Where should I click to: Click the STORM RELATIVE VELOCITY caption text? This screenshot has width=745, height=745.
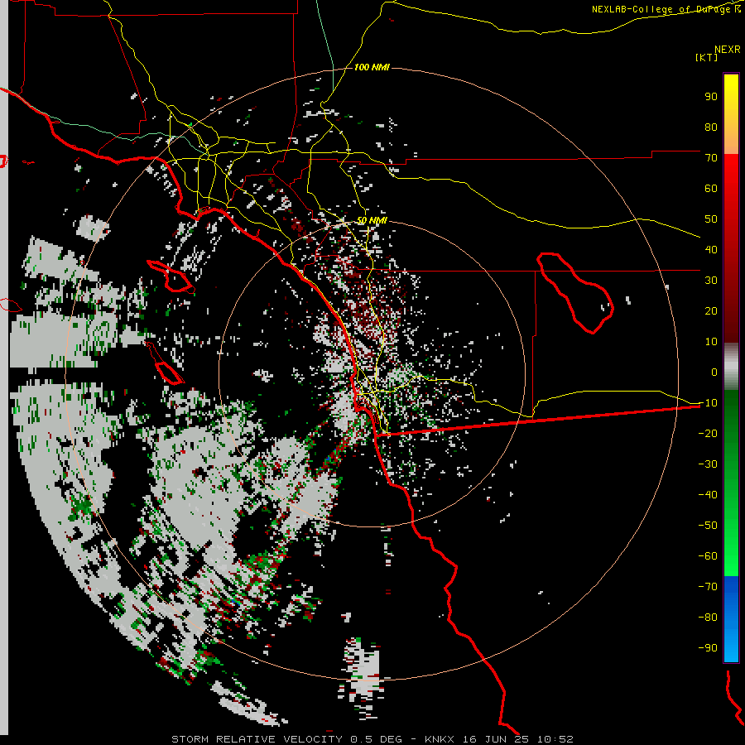tap(257, 739)
